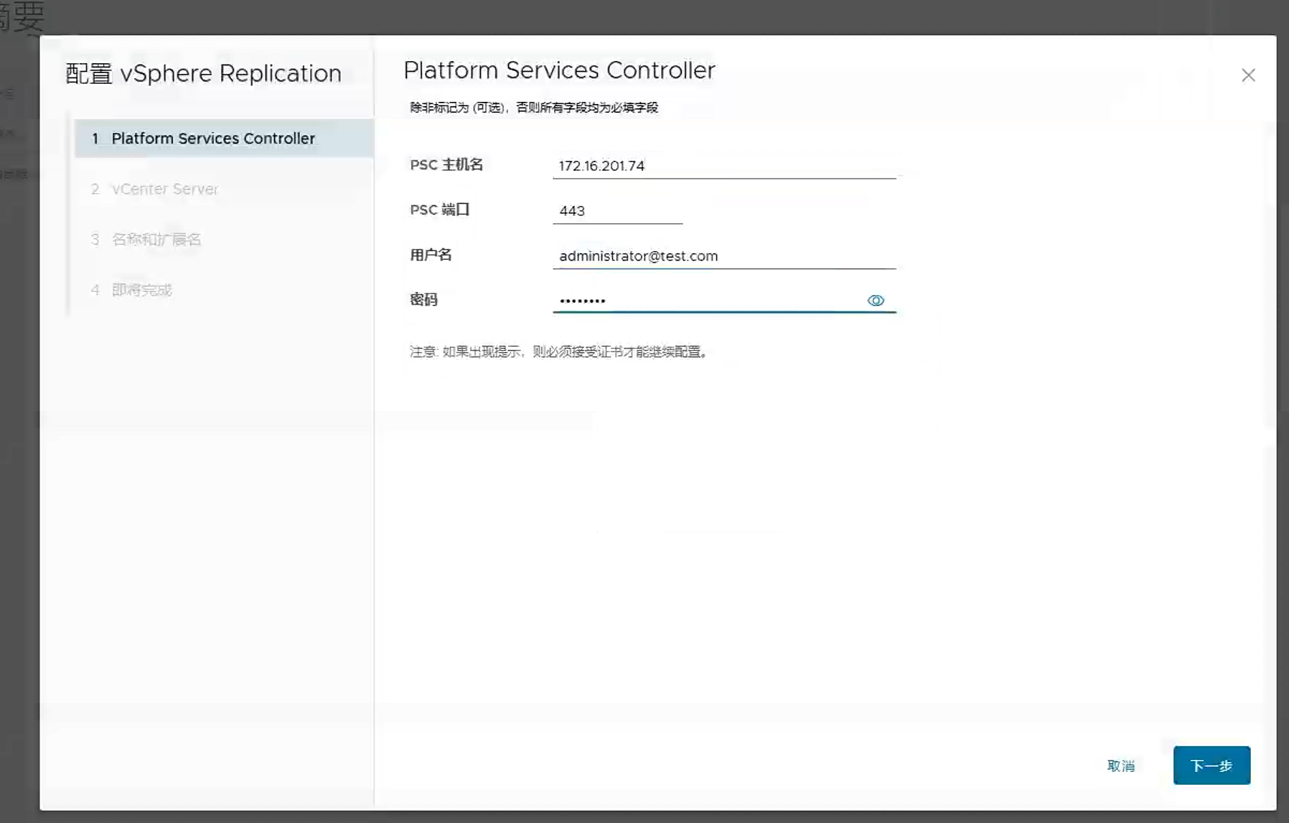The image size is (1289, 823).
Task: Click the PSC 主机名 input field
Action: point(723,166)
